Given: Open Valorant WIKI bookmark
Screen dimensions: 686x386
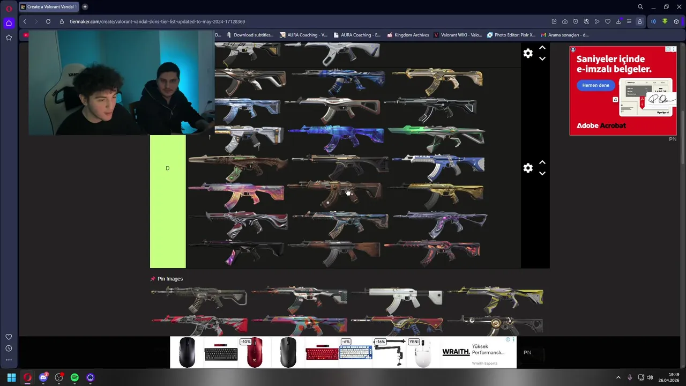Looking at the screenshot, I should click(x=458, y=35).
